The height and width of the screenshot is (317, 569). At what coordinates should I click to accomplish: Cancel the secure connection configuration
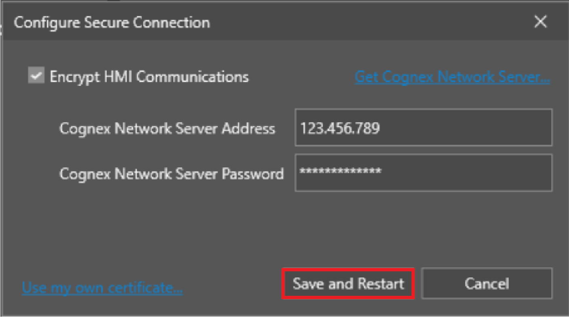(x=486, y=284)
